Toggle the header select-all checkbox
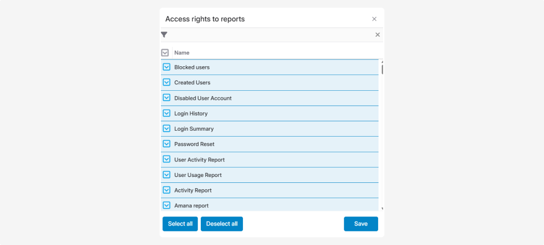The image size is (544, 245). tap(165, 53)
